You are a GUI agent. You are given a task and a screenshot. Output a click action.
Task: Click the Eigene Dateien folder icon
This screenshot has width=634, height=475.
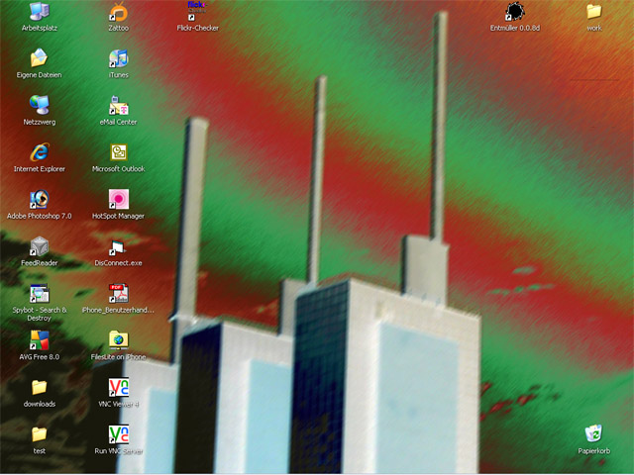click(40, 58)
